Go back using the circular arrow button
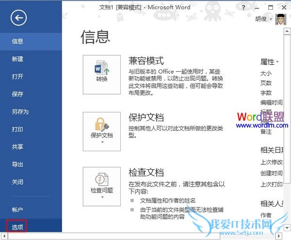 pos(18,18)
